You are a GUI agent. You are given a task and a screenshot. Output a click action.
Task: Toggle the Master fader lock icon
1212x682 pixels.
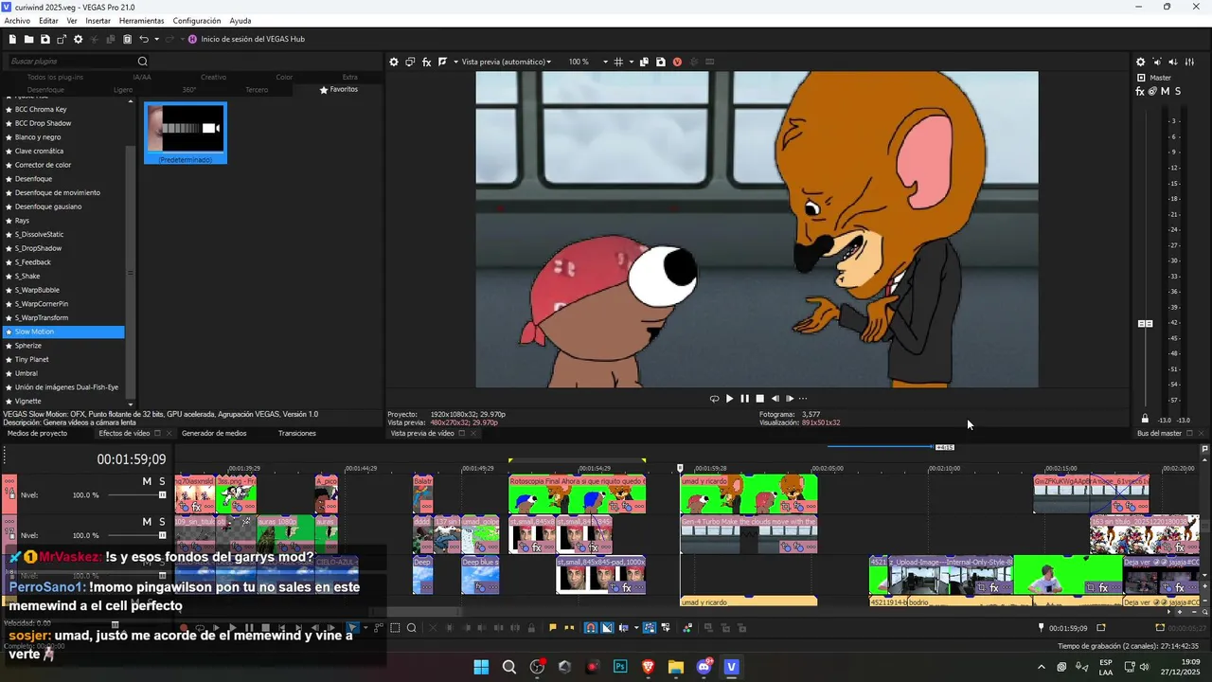click(x=1145, y=419)
